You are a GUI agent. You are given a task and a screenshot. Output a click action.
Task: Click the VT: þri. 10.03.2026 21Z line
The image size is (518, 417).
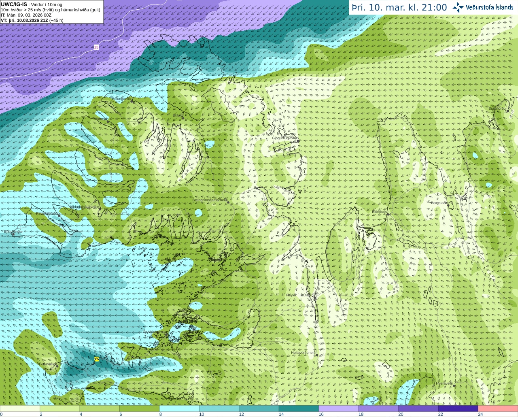coord(32,20)
